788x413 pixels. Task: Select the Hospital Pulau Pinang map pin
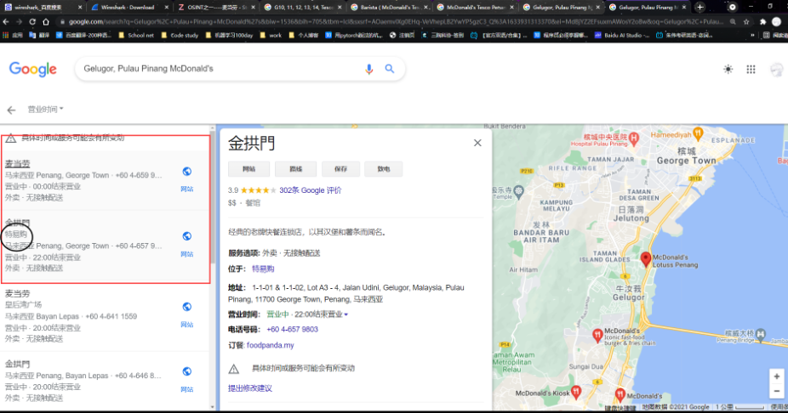[x=634, y=137]
